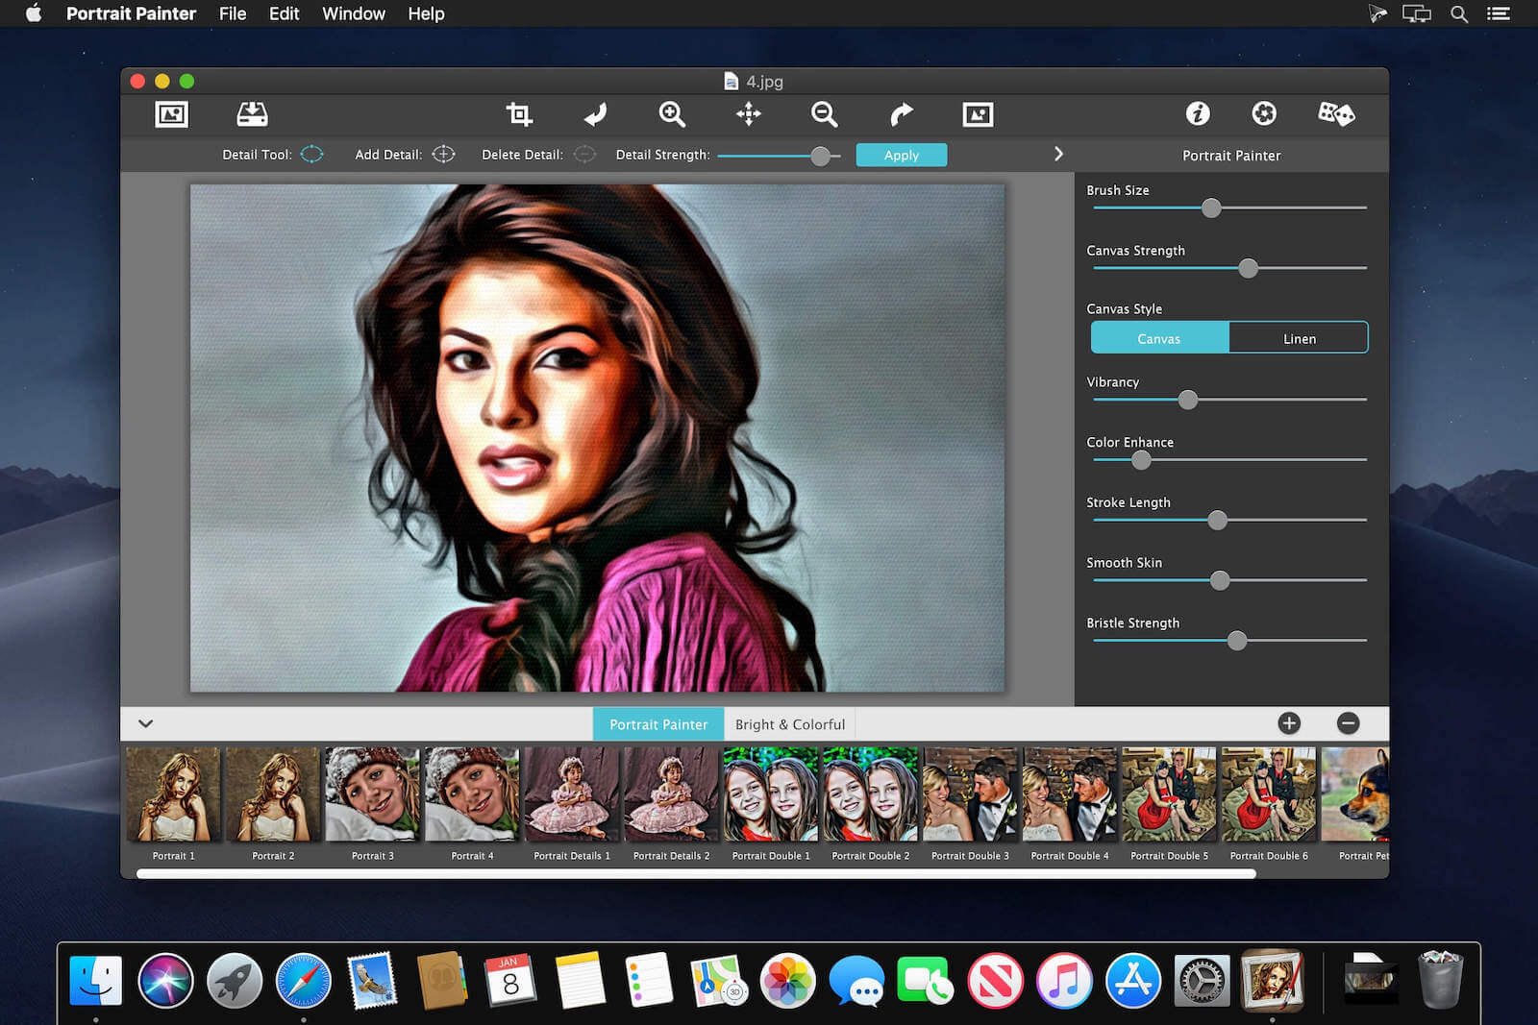Expand more options with the right chevron
This screenshot has height=1025, width=1538.
tap(1058, 154)
